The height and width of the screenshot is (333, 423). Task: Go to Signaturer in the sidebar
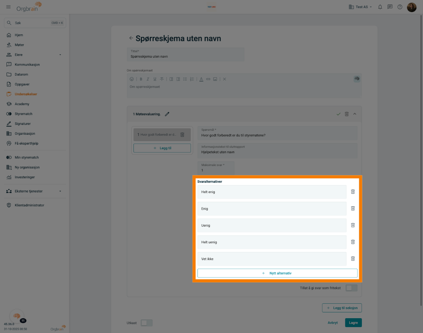pos(23,124)
